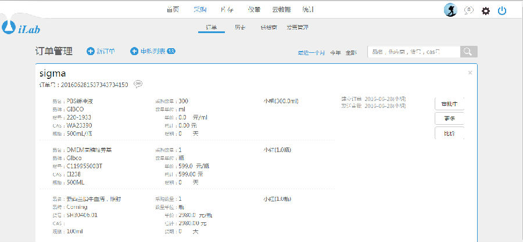The image size is (523, 242).
Task: Switch to the 发票管理 sub-tab
Action: click(297, 28)
